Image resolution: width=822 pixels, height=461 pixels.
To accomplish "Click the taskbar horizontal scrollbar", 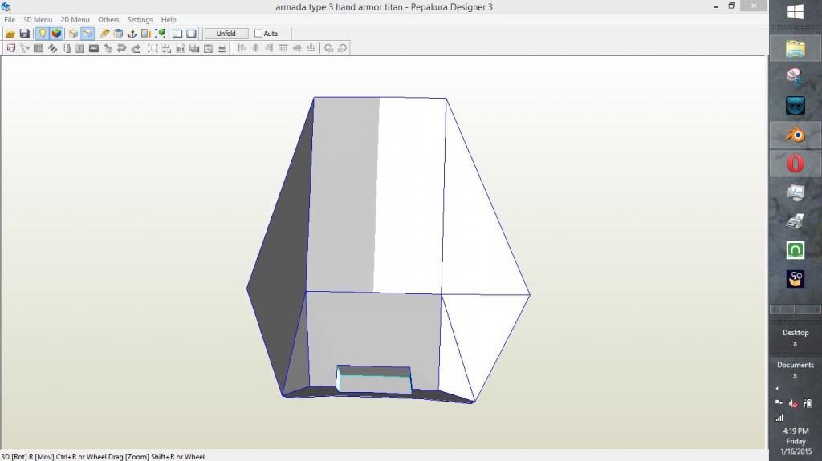I will pyautogui.click(x=796, y=309).
